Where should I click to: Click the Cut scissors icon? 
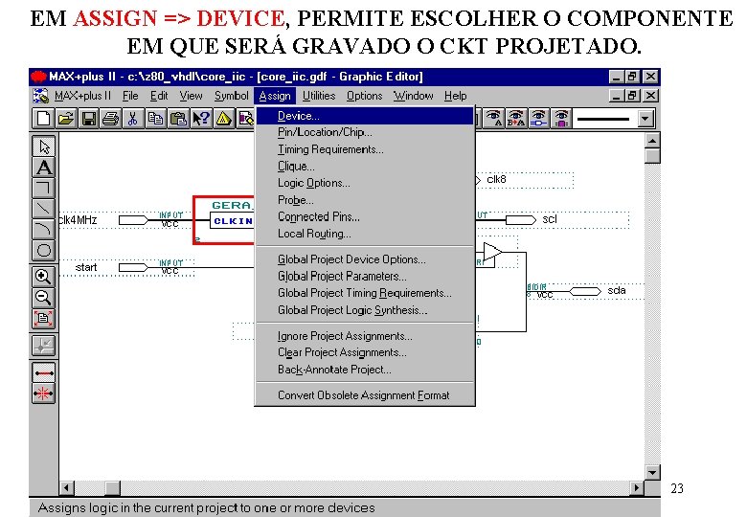pyautogui.click(x=133, y=118)
